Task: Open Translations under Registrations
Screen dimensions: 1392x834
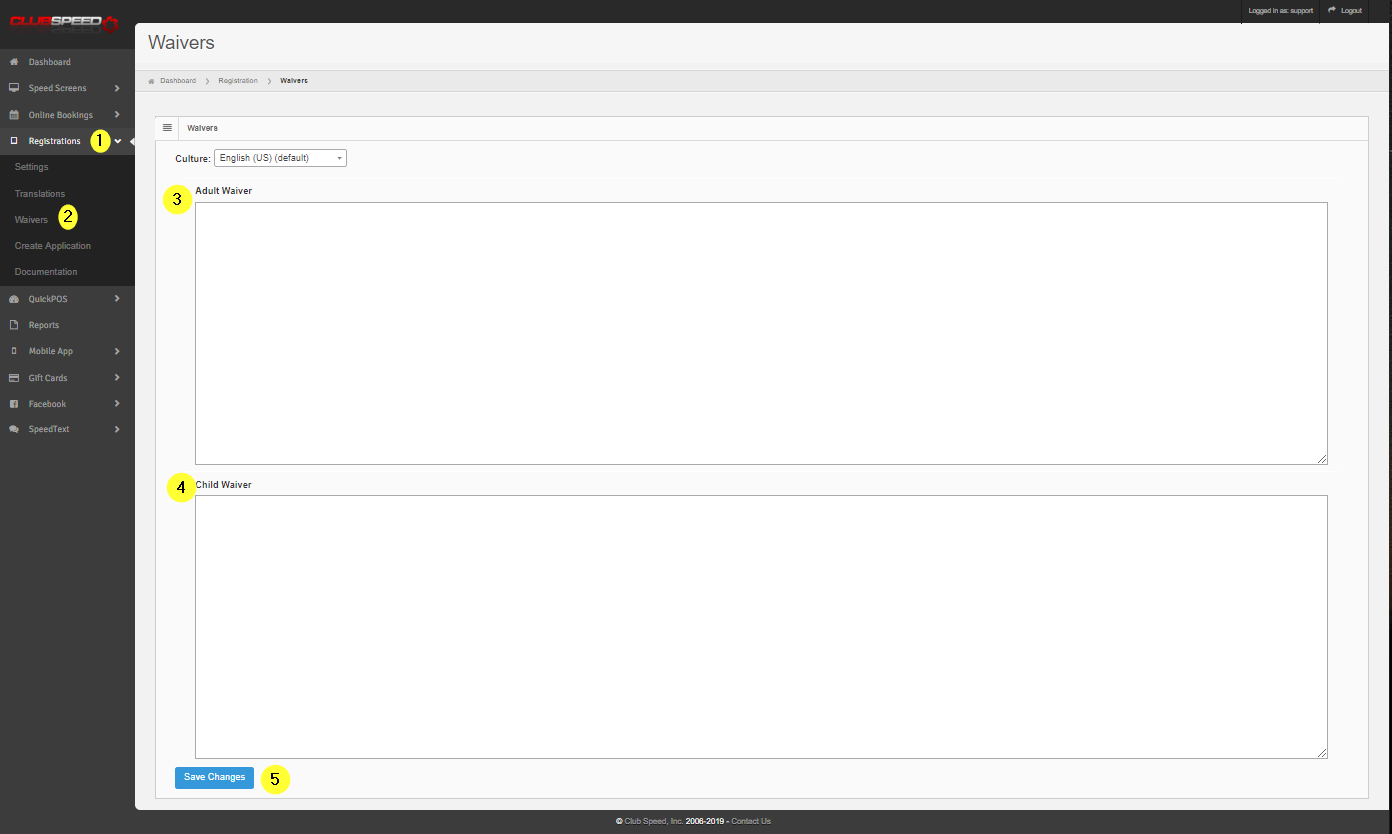Action: pos(40,194)
